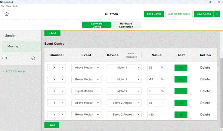Open Channel dropdown in first event row

click(57, 68)
